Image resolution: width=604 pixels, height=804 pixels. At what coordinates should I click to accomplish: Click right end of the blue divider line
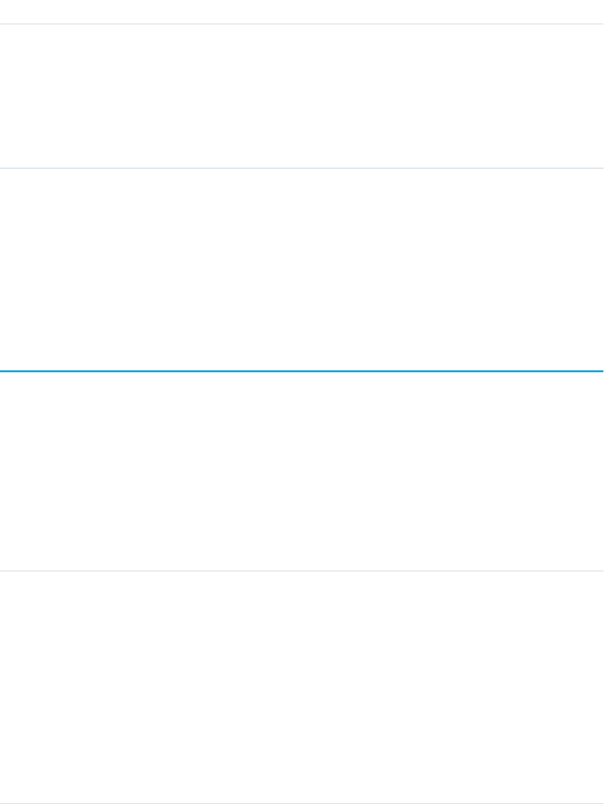[x=600, y=371]
